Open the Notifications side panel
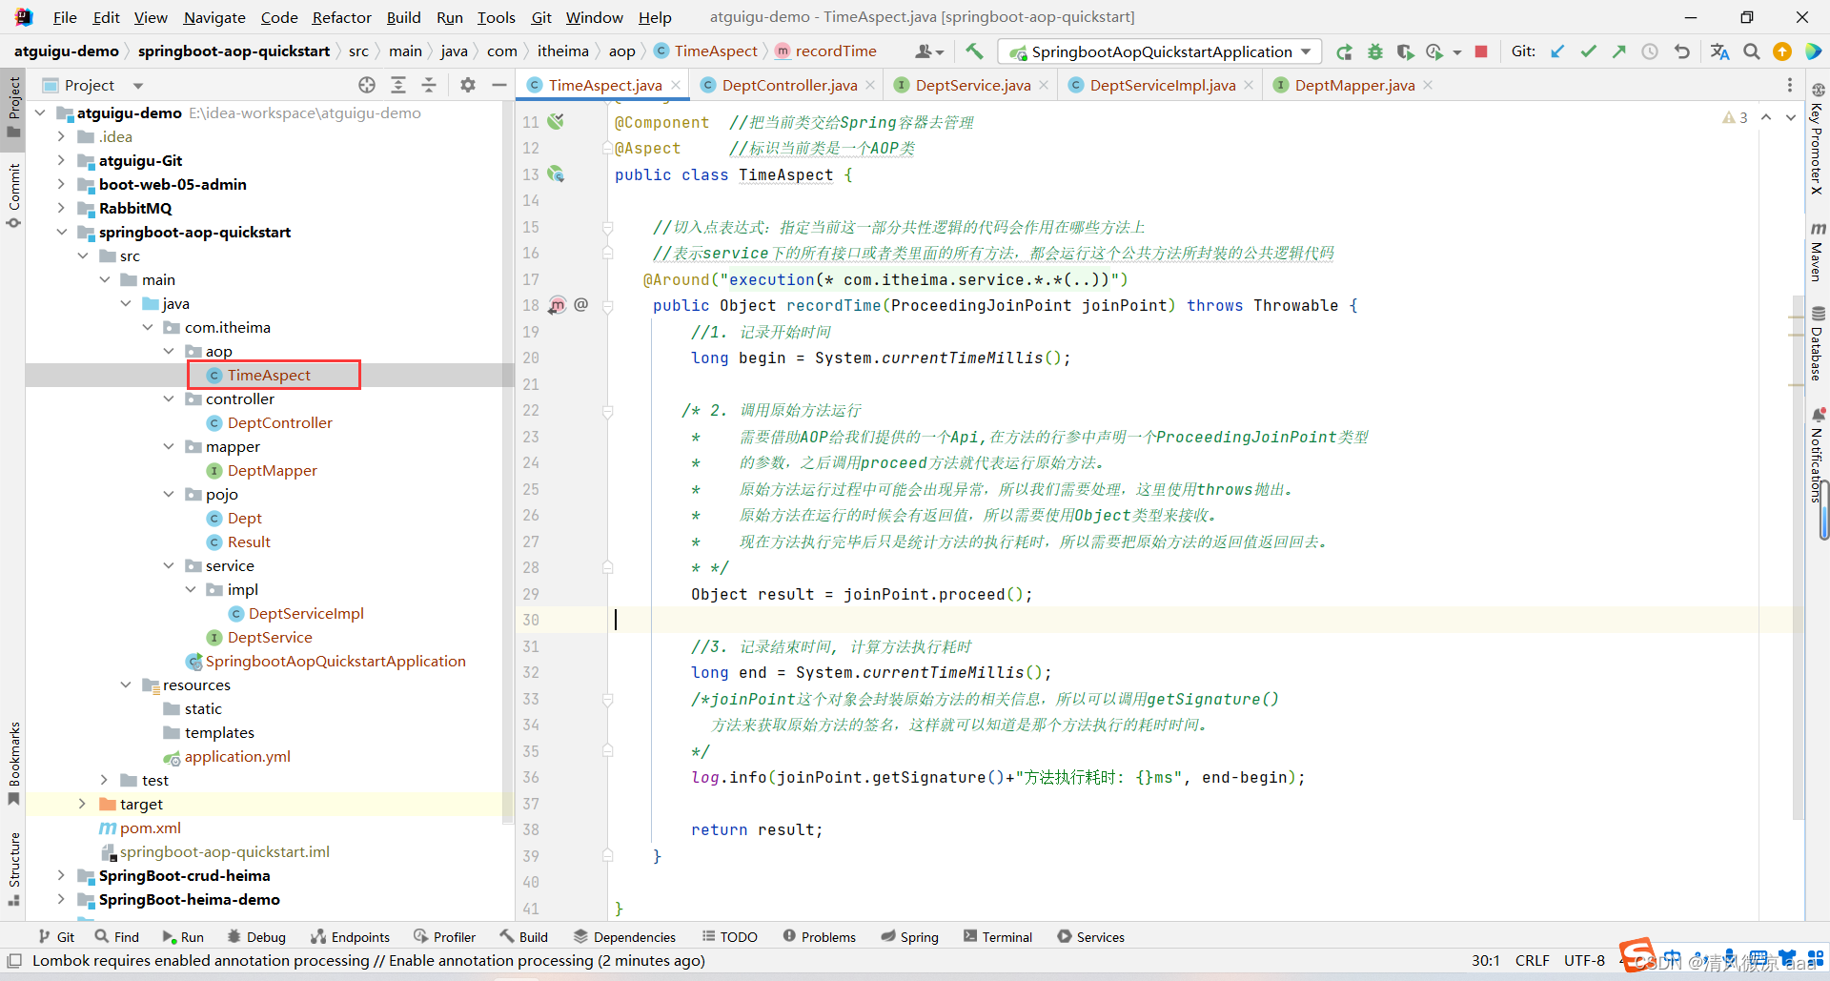The height and width of the screenshot is (981, 1830). [1818, 455]
